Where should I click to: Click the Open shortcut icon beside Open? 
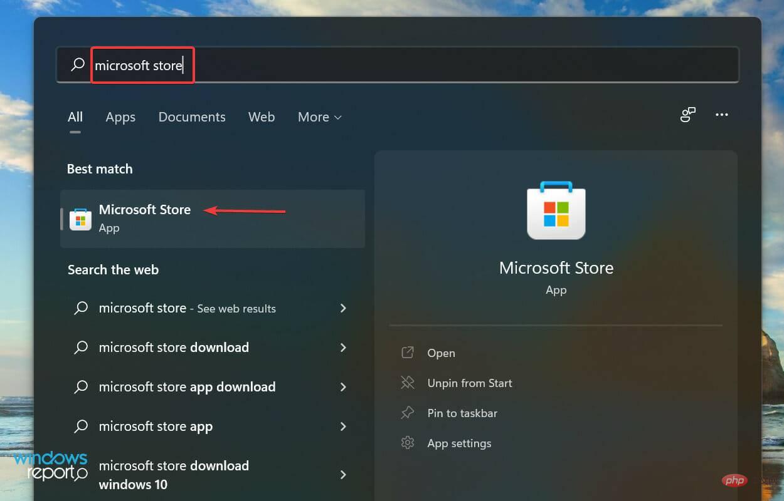click(x=408, y=353)
